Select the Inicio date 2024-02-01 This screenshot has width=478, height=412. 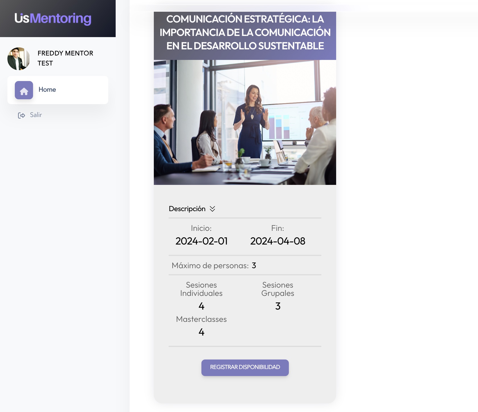pos(202,241)
